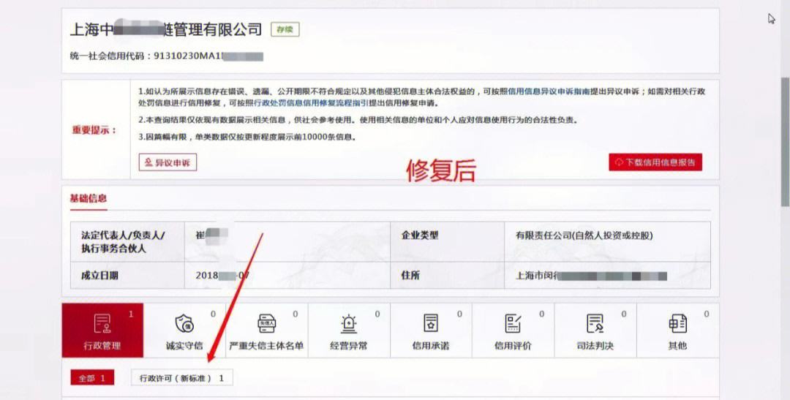Click the 企业类型 label cell

[x=448, y=241]
